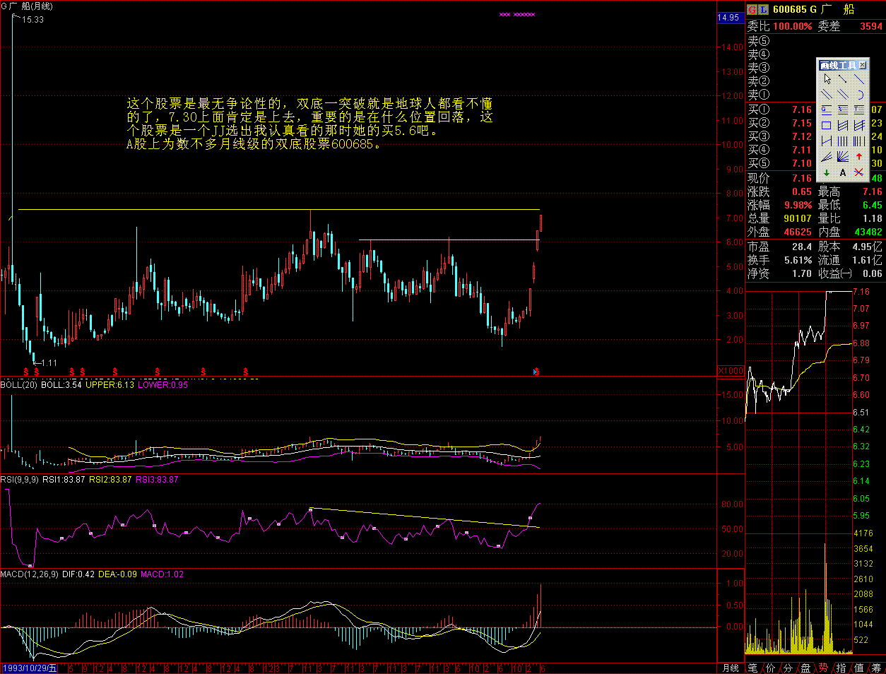
Task: Select the Fibonacci periodic vertical lines tool
Action: [x=859, y=141]
